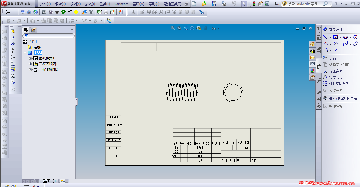Image resolution: width=360 pixels, height=187 pixels.
Task: Click the save icon in the top toolbar
Action: (214, 4)
